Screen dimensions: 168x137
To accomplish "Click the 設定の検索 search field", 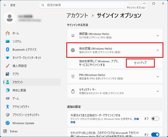I will (84, 5).
